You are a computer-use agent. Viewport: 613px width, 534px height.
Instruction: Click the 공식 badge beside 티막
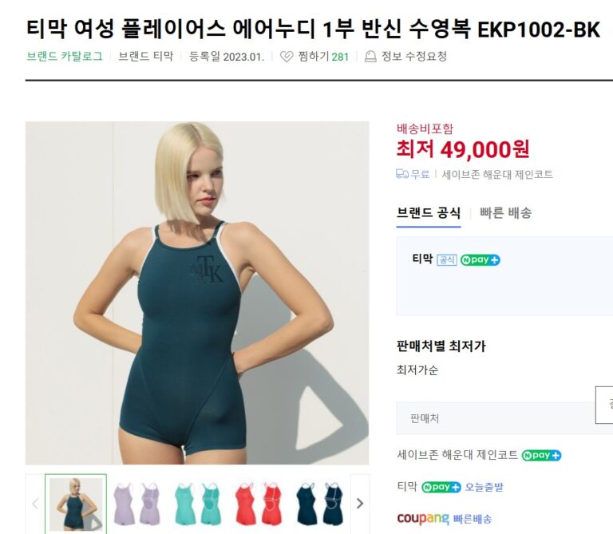point(447,260)
